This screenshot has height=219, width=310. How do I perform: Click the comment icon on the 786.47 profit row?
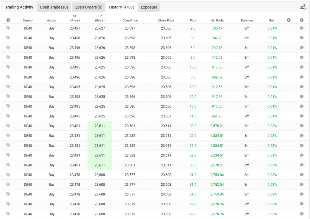[x=302, y=28]
